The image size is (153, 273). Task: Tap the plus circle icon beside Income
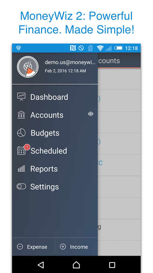pos(63,247)
